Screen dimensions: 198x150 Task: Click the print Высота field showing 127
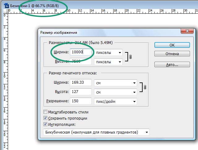(x=81, y=92)
